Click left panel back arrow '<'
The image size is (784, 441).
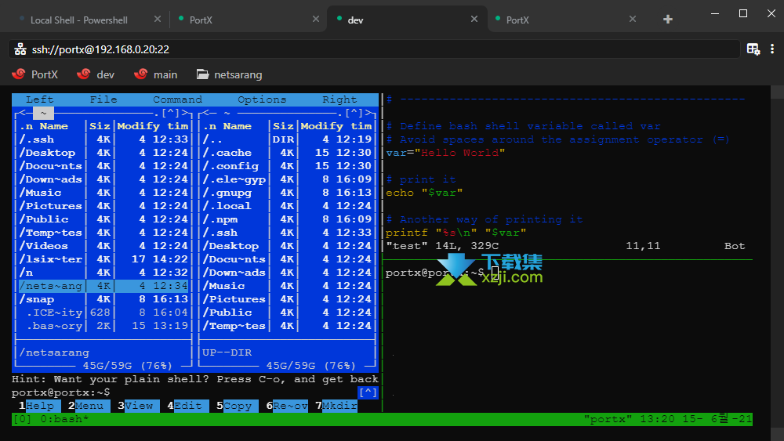(23, 113)
